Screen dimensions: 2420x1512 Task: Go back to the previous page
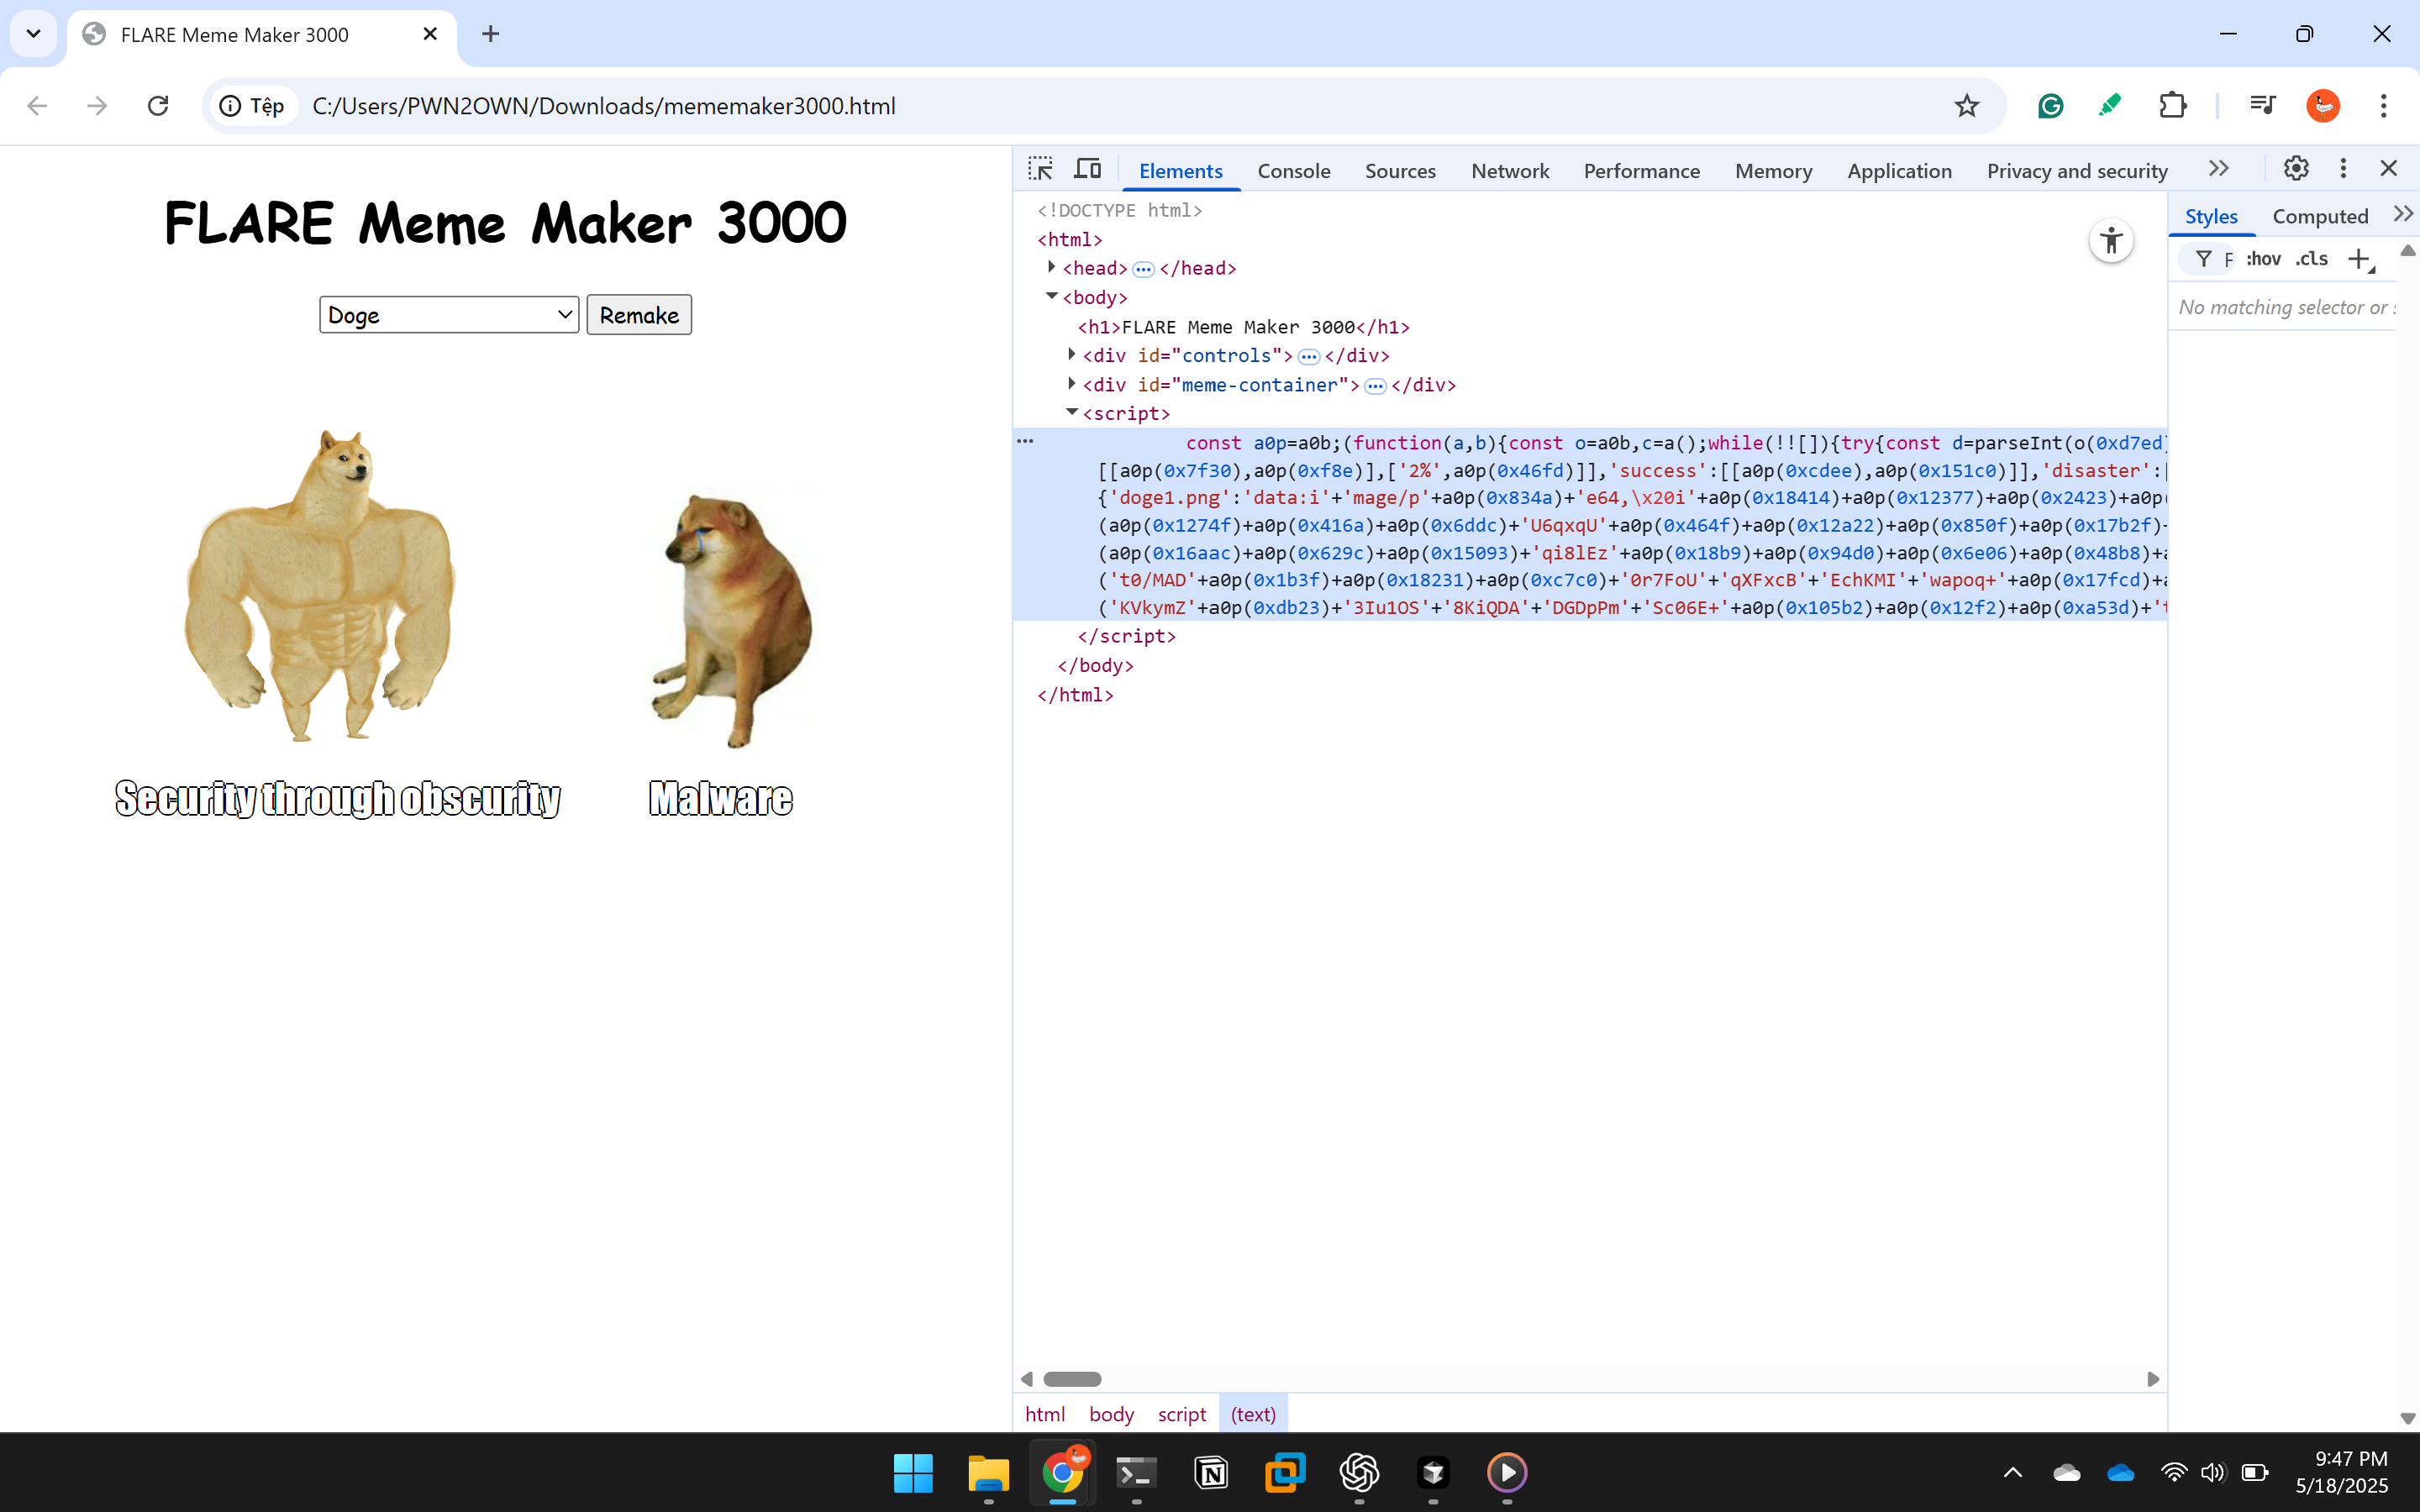(x=37, y=105)
